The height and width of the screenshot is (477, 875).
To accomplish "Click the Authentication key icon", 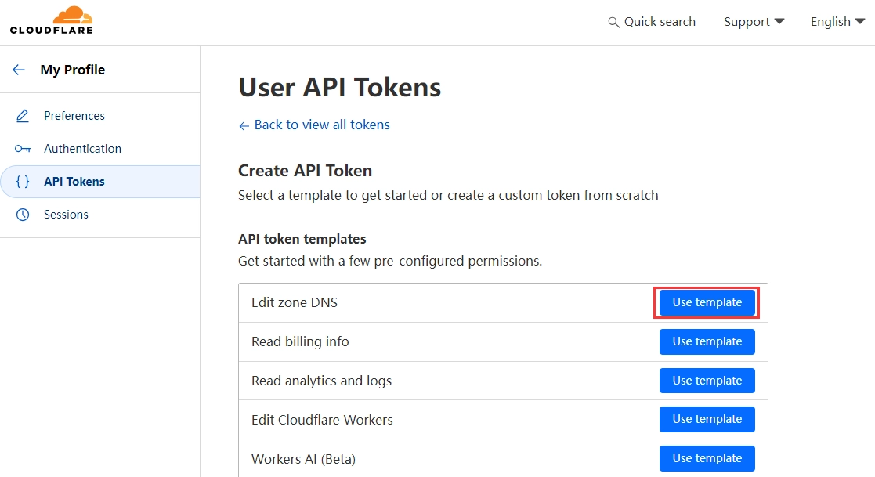I will click(x=23, y=149).
